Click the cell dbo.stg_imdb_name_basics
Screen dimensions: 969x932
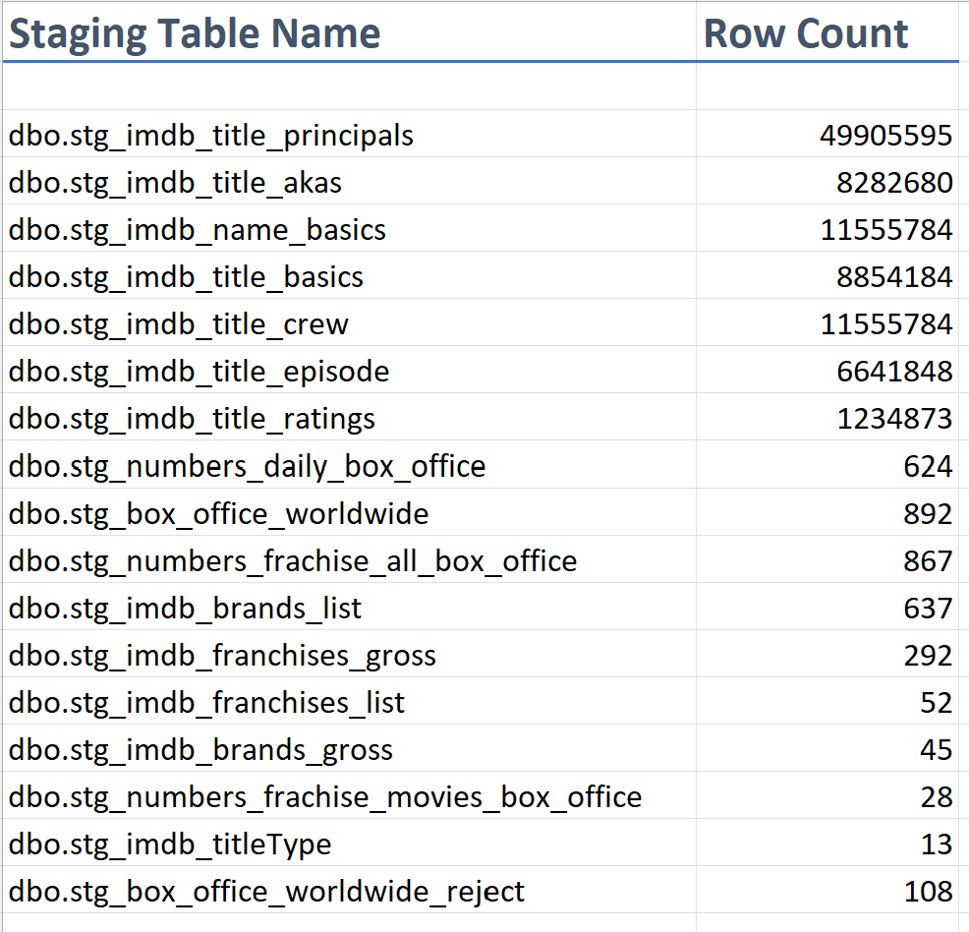click(349, 228)
